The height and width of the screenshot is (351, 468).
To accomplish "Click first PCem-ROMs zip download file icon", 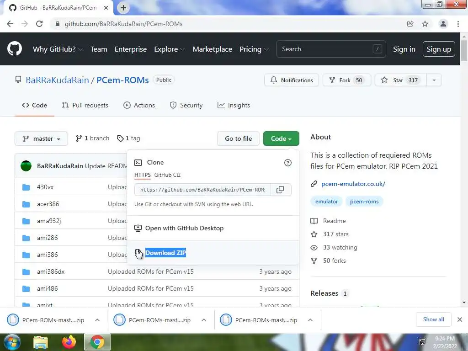I will click(13, 320).
